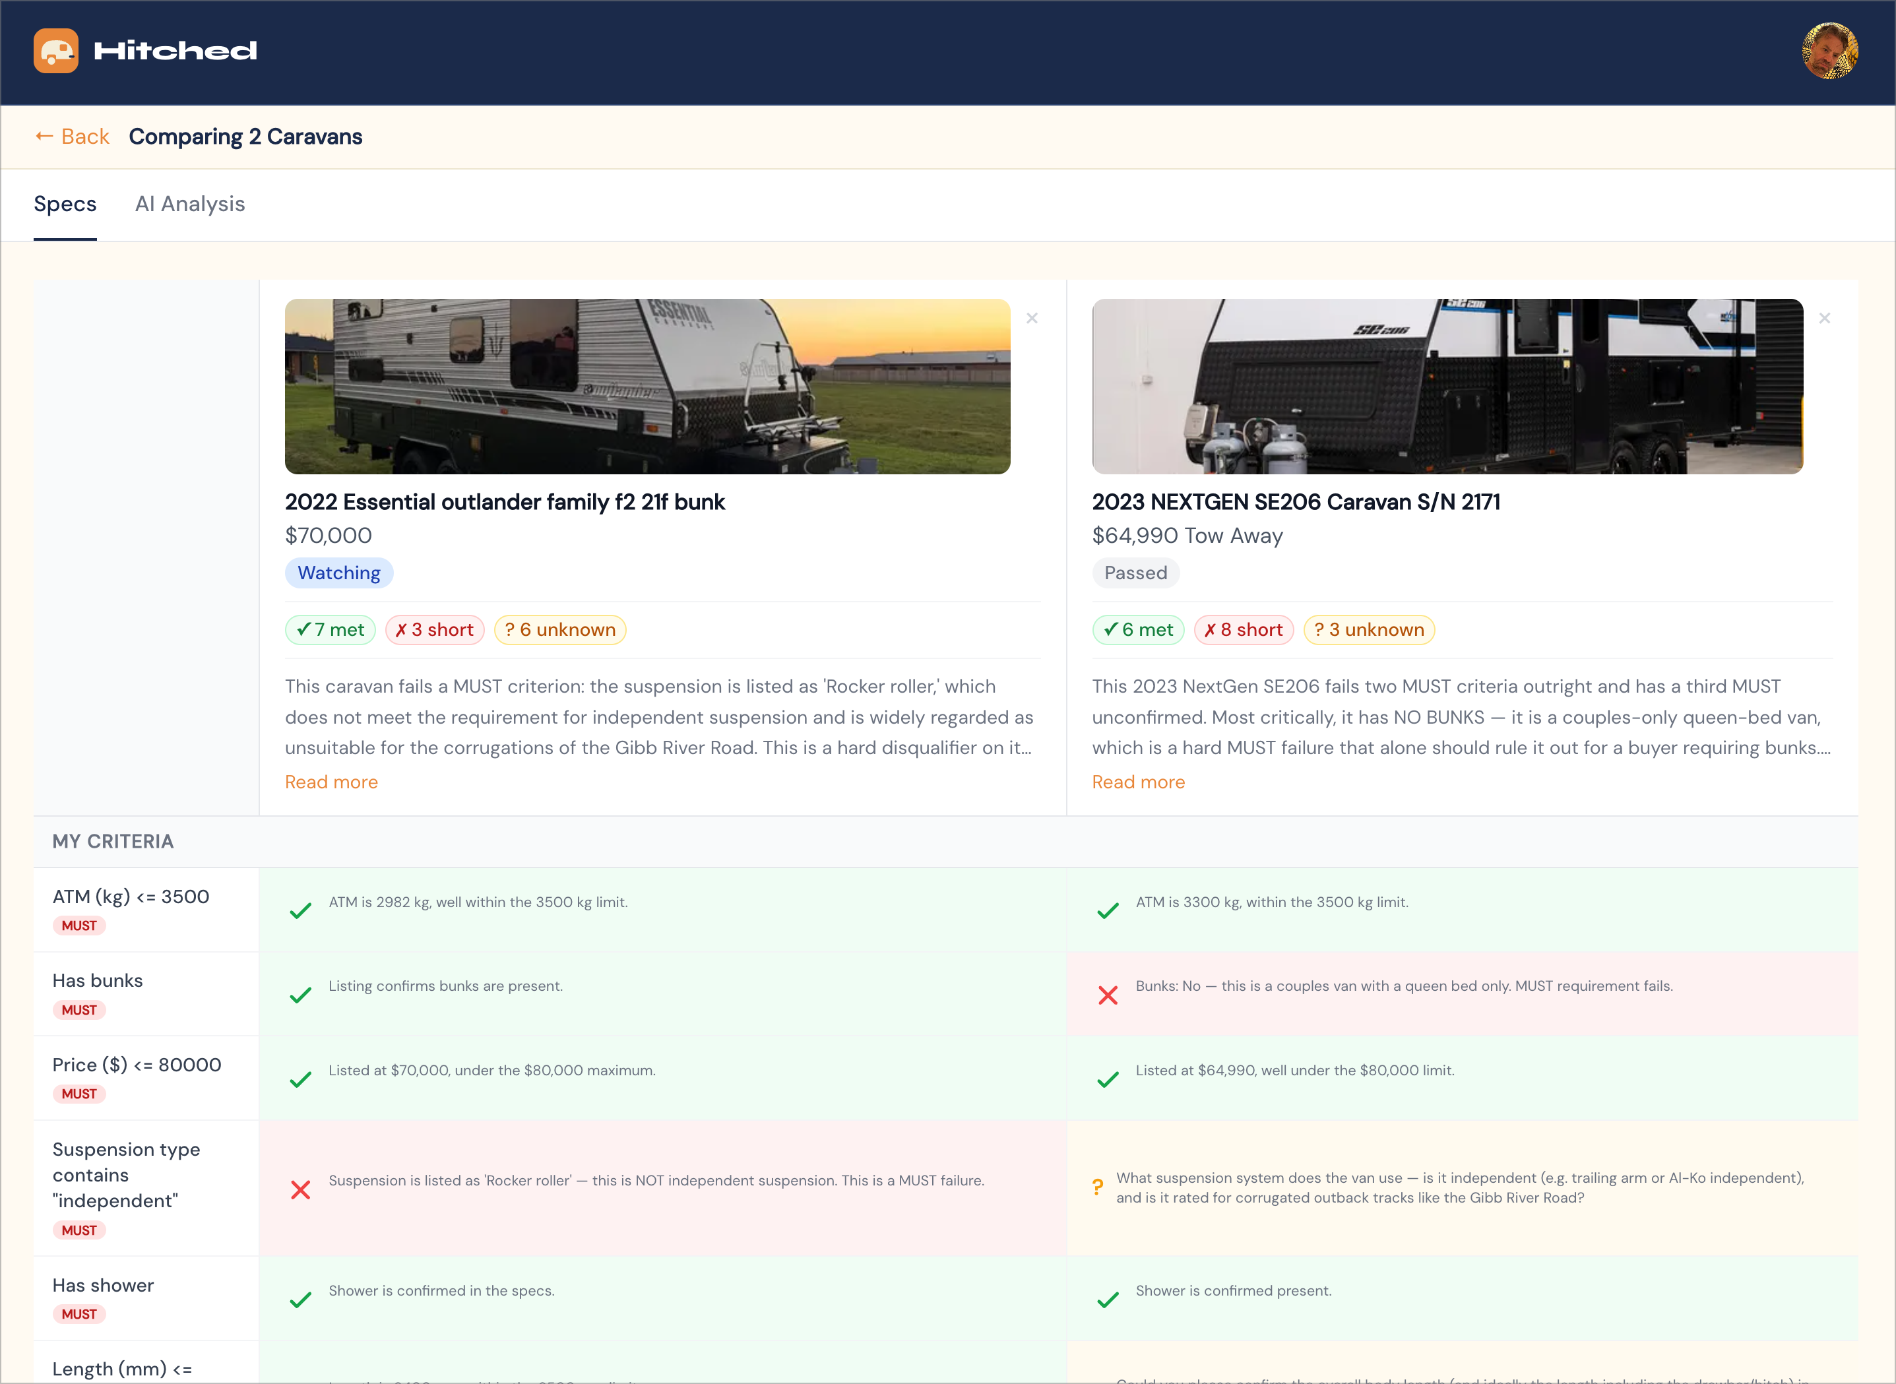Click the 8 short badge on NEXTGEN

pos(1244,630)
